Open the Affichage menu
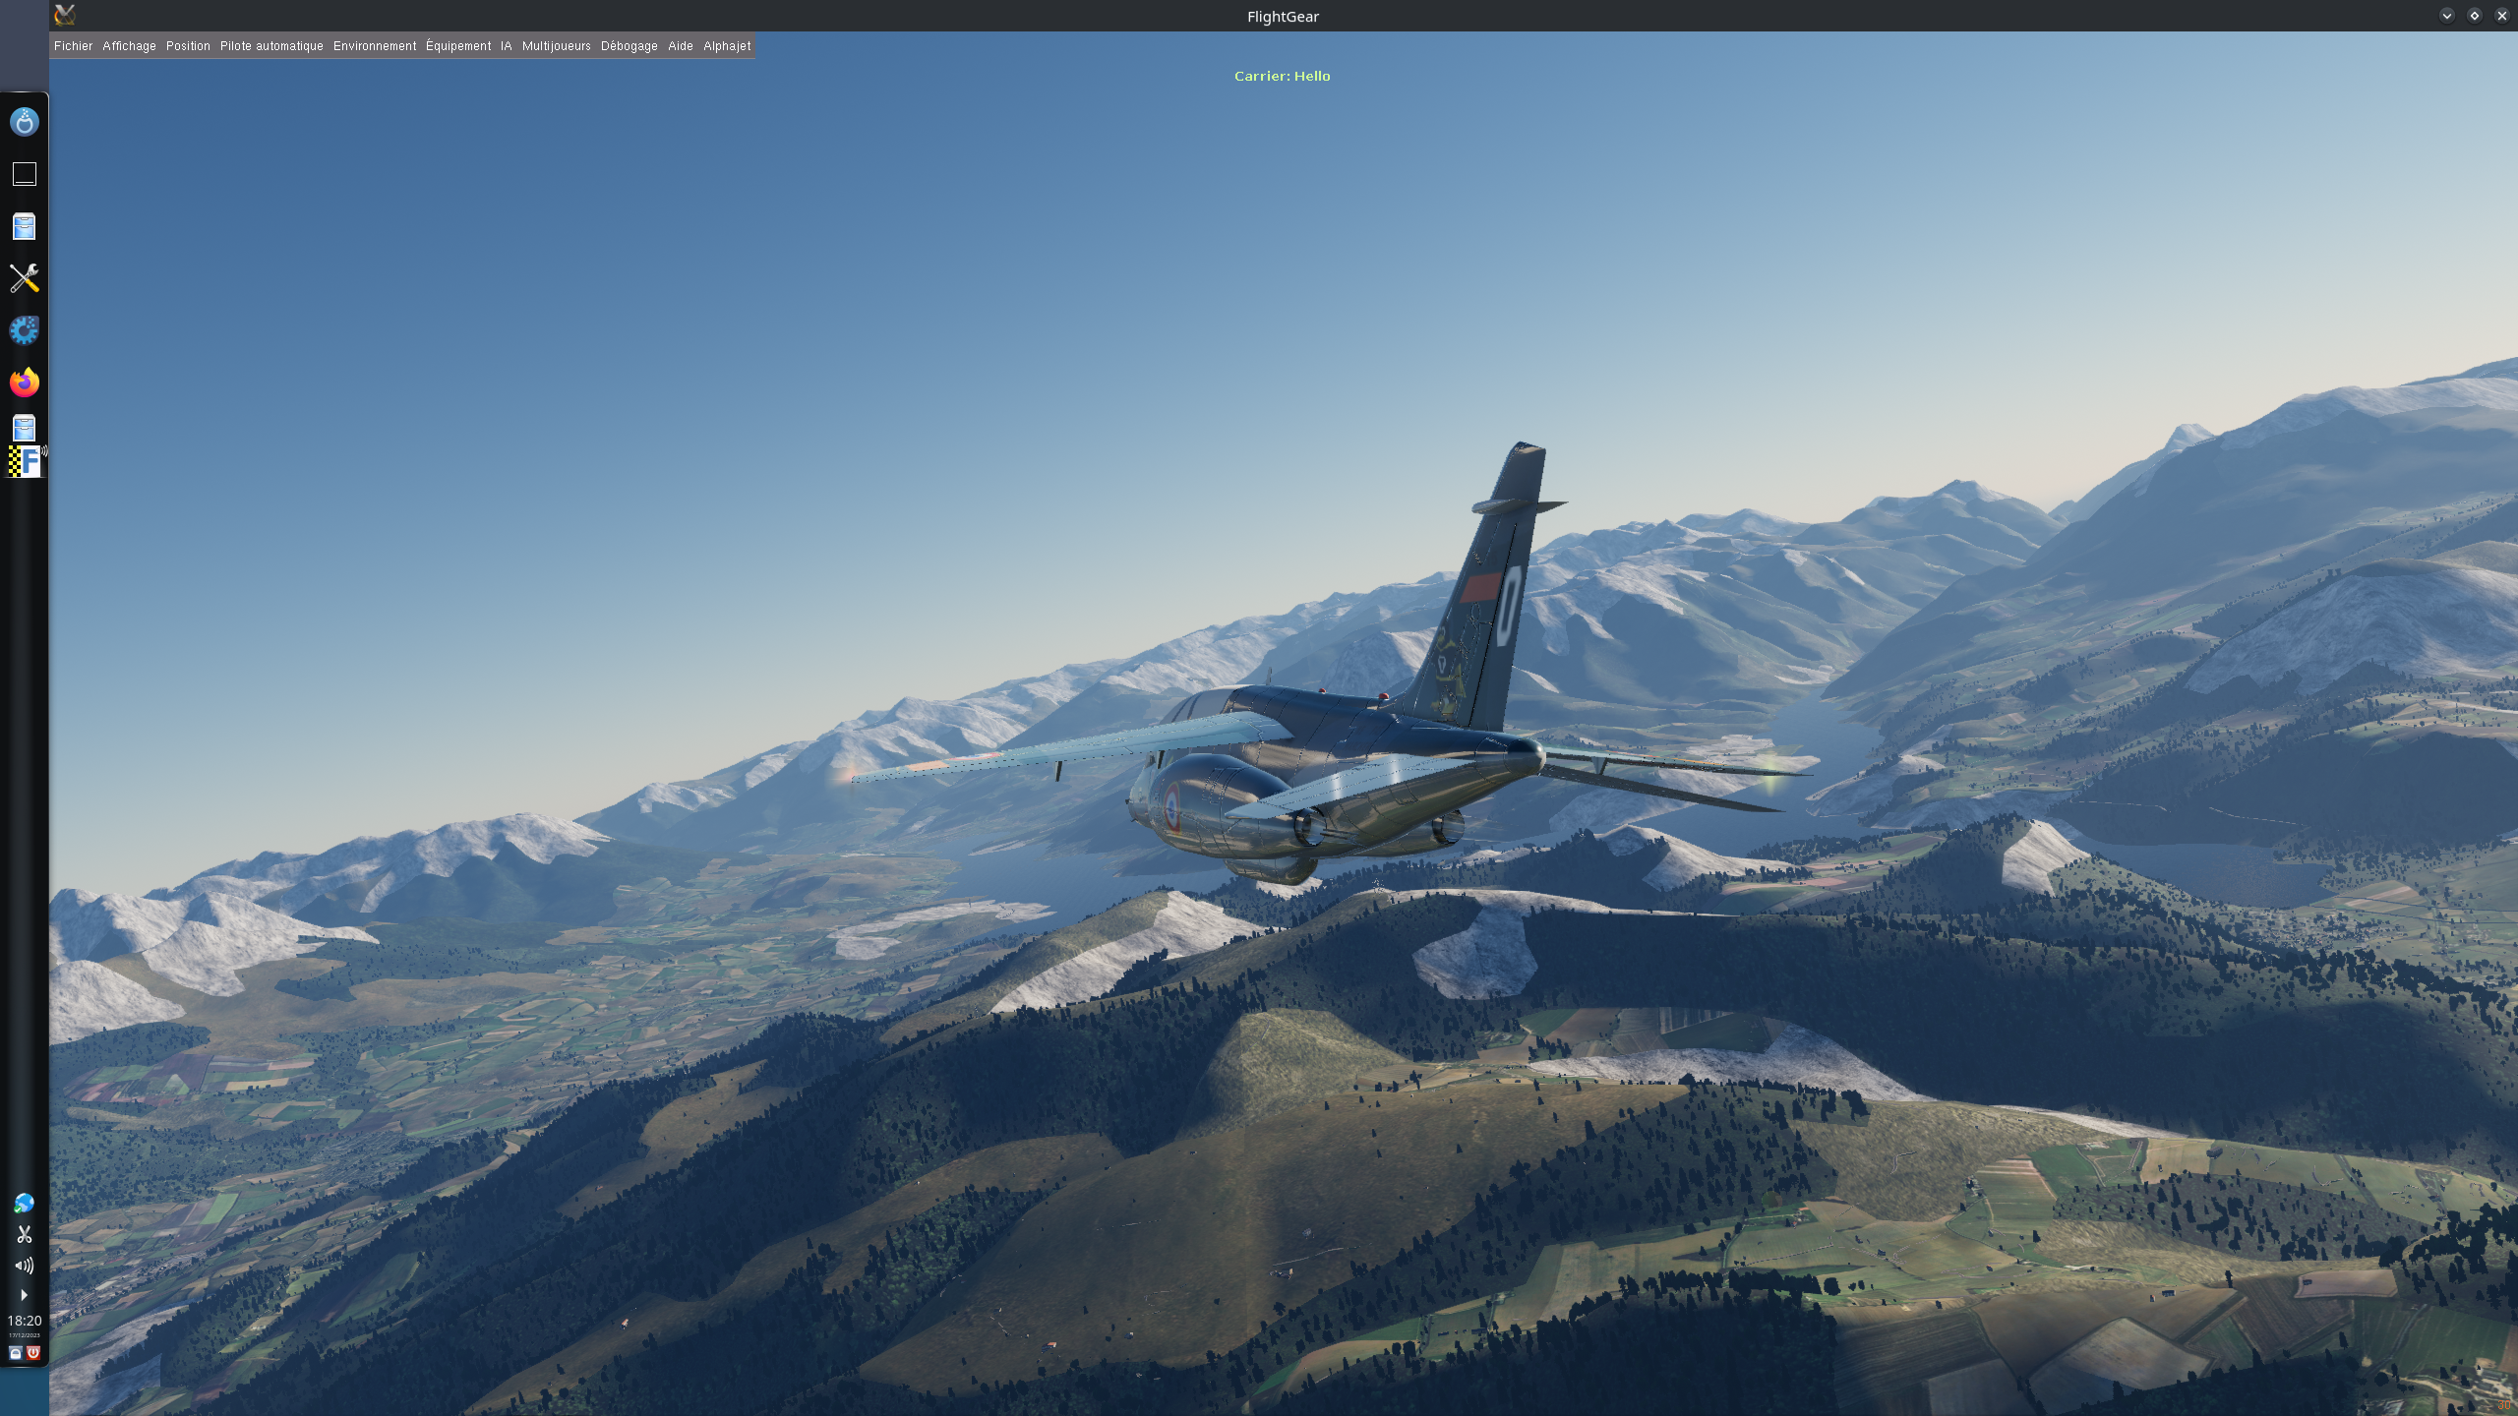This screenshot has width=2518, height=1416. click(x=129, y=46)
